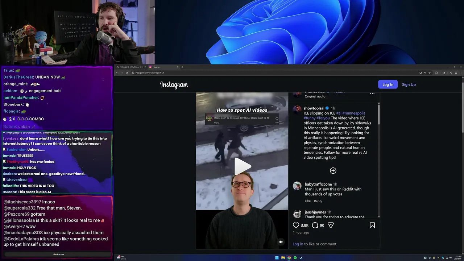Open Spotify from the taskbar
Image resolution: width=464 pixels, height=261 pixels.
coord(295,258)
